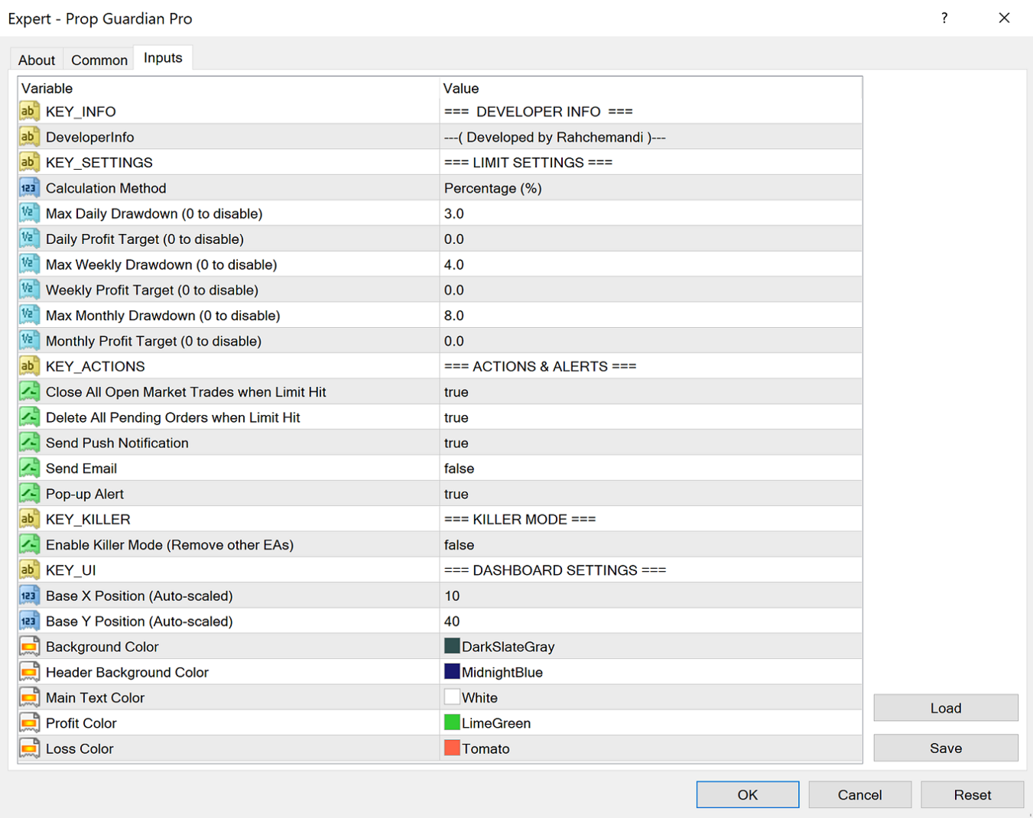Click the help question mark button

pyautogui.click(x=944, y=18)
